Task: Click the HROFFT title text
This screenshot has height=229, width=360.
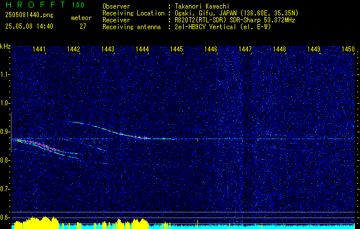Action: click(x=35, y=5)
